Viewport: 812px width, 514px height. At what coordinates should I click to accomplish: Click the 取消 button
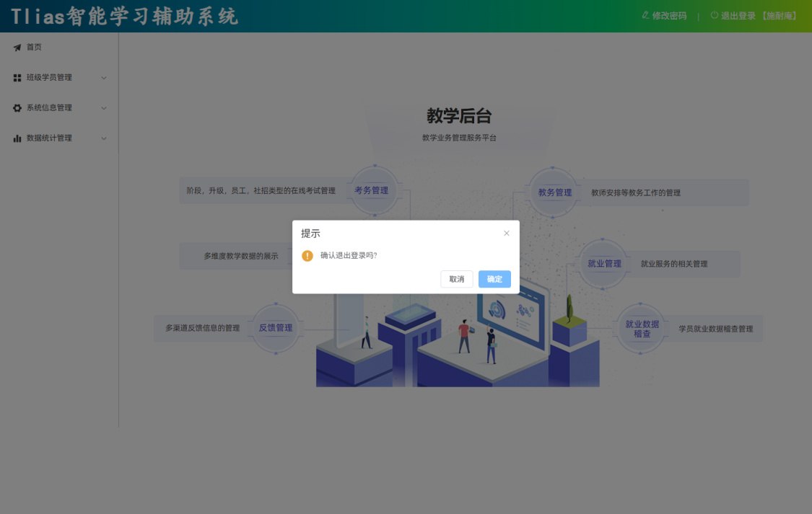click(x=457, y=279)
